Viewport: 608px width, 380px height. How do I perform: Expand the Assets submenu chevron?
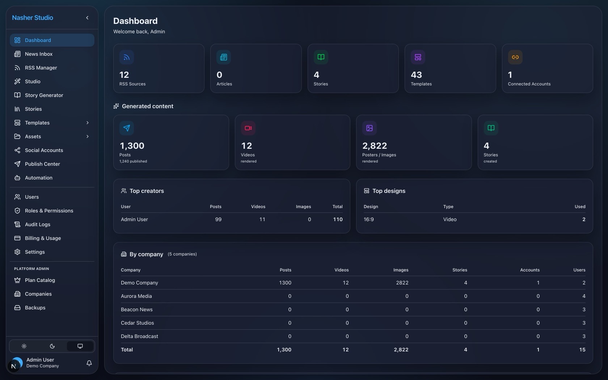87,136
